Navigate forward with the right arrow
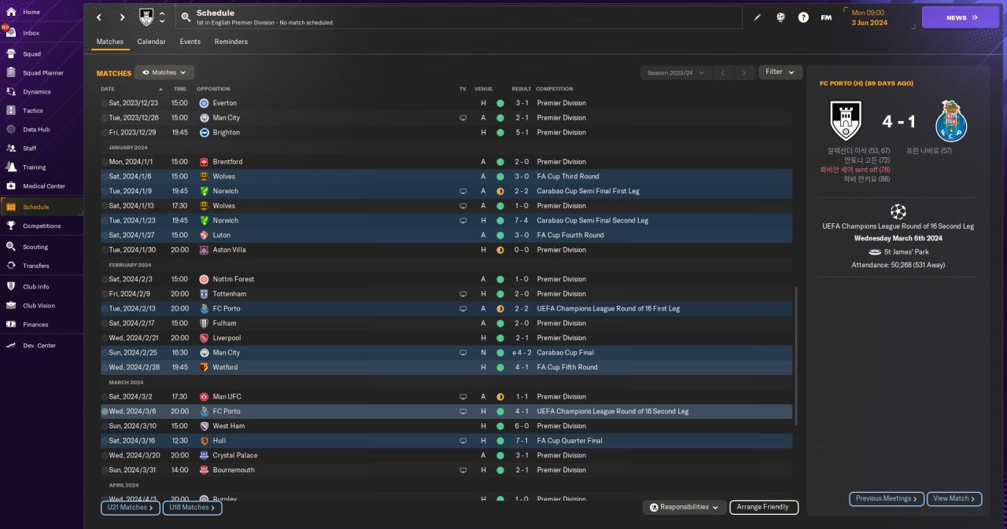The width and height of the screenshot is (1007, 529). coord(122,17)
